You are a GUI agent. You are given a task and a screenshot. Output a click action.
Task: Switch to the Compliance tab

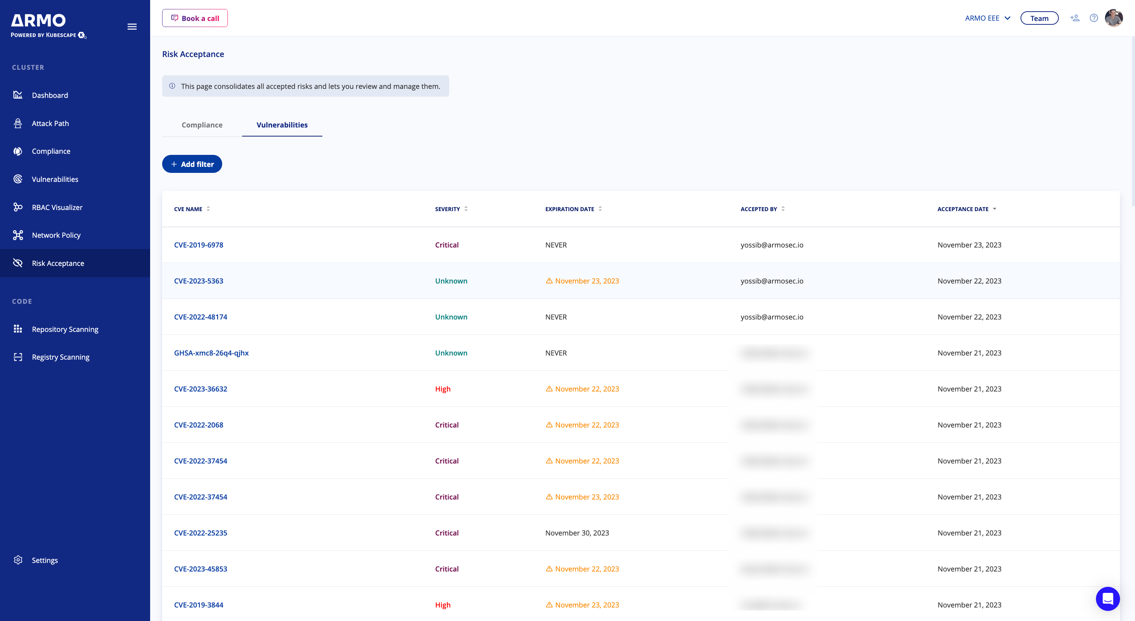tap(202, 125)
